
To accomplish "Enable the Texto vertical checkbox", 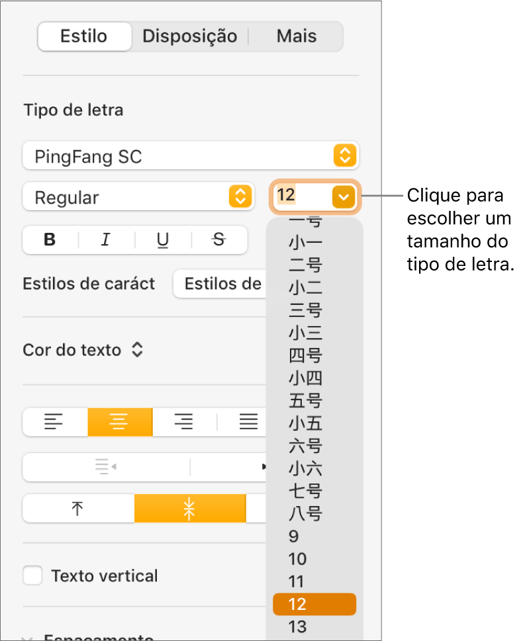I will pos(32,576).
